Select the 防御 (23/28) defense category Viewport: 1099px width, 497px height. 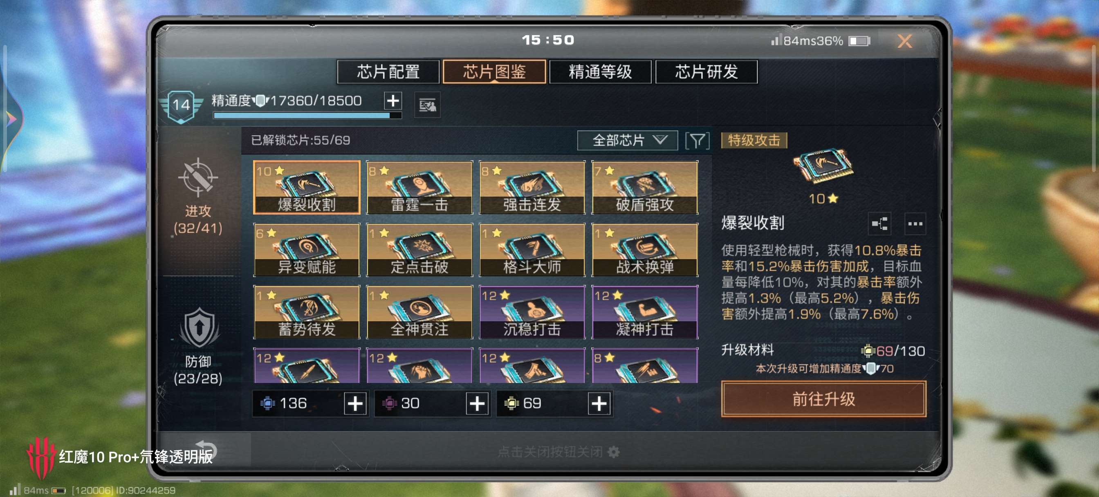(x=198, y=347)
